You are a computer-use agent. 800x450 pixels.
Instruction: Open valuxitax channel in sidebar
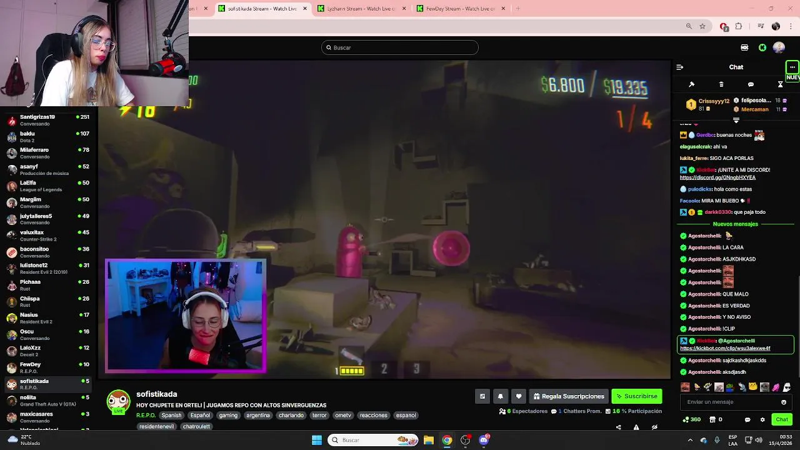tap(49, 236)
